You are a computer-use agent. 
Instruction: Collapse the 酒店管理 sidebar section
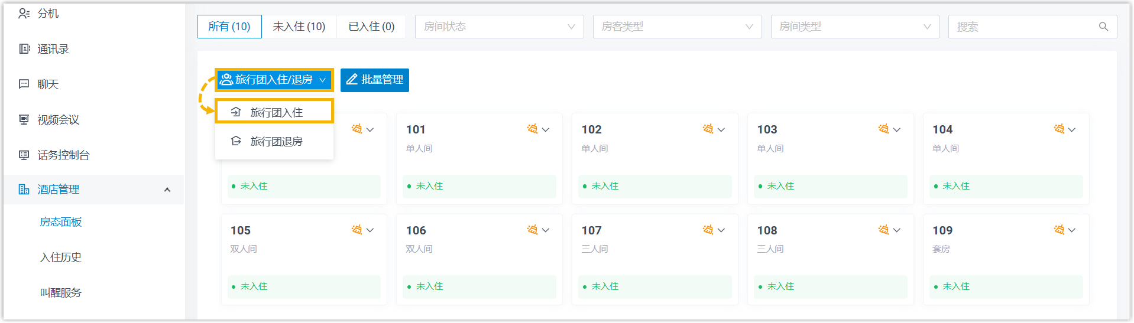(x=167, y=190)
